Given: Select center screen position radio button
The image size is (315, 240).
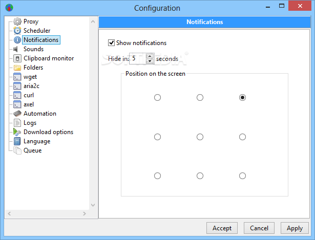Looking at the screenshot, I should click(x=200, y=137).
